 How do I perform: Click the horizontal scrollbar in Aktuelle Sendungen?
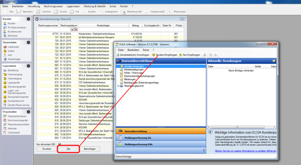pyautogui.click(x=242, y=127)
